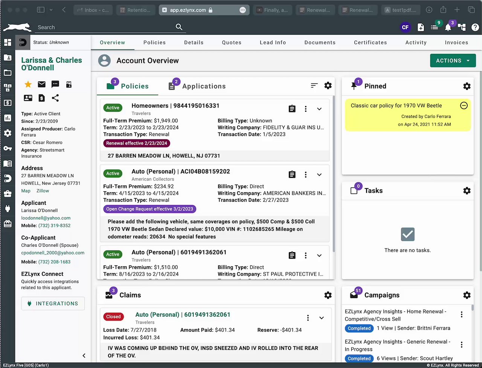Open more options for ACI04B08159202 policy
The image size is (482, 368).
tap(306, 175)
